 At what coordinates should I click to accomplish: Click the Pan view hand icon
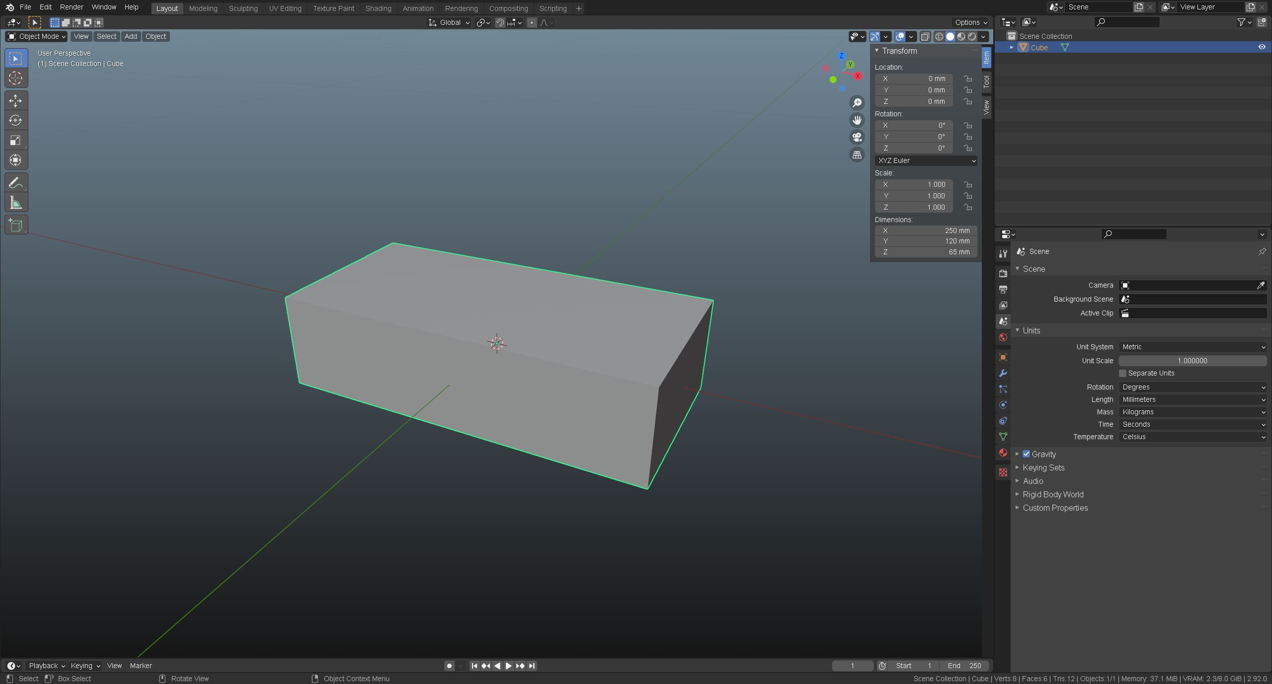tap(857, 120)
